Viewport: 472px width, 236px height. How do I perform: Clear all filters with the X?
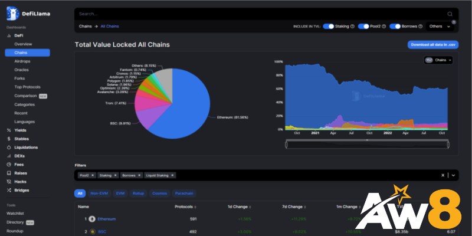tap(443, 175)
